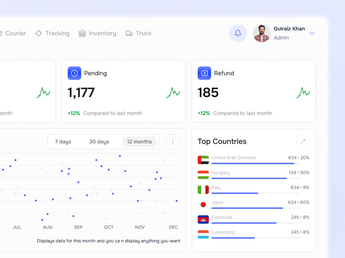
Task: Click the Truck icon in navigation
Action: [x=129, y=33]
